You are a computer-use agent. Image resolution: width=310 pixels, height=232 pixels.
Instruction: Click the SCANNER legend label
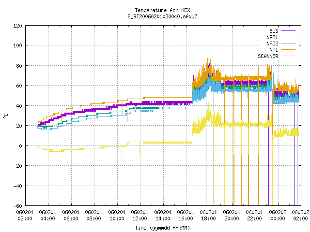[268, 56]
